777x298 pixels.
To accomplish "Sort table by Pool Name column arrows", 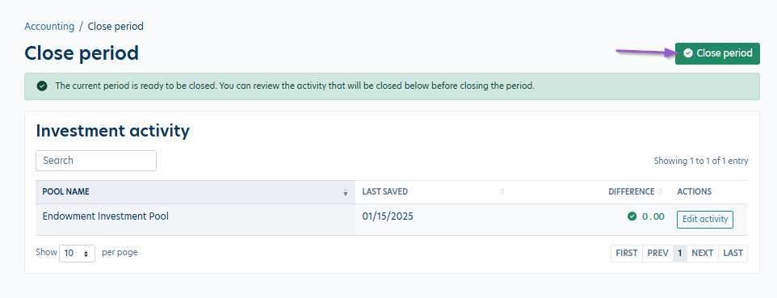I will 346,192.
